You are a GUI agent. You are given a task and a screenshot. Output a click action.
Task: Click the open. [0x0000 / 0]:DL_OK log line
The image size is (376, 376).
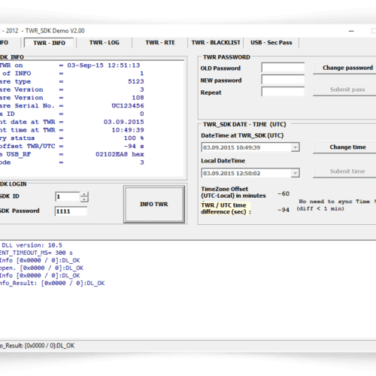point(41,268)
